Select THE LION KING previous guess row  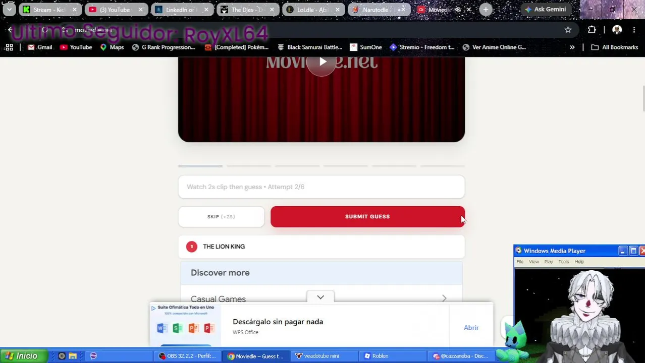[x=321, y=247]
